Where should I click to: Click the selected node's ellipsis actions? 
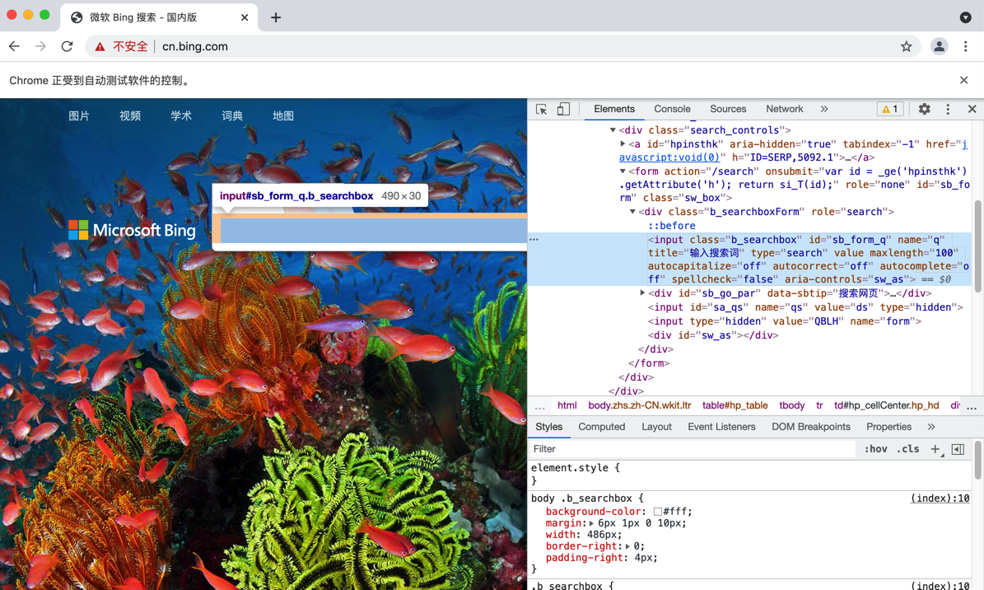pyautogui.click(x=534, y=240)
